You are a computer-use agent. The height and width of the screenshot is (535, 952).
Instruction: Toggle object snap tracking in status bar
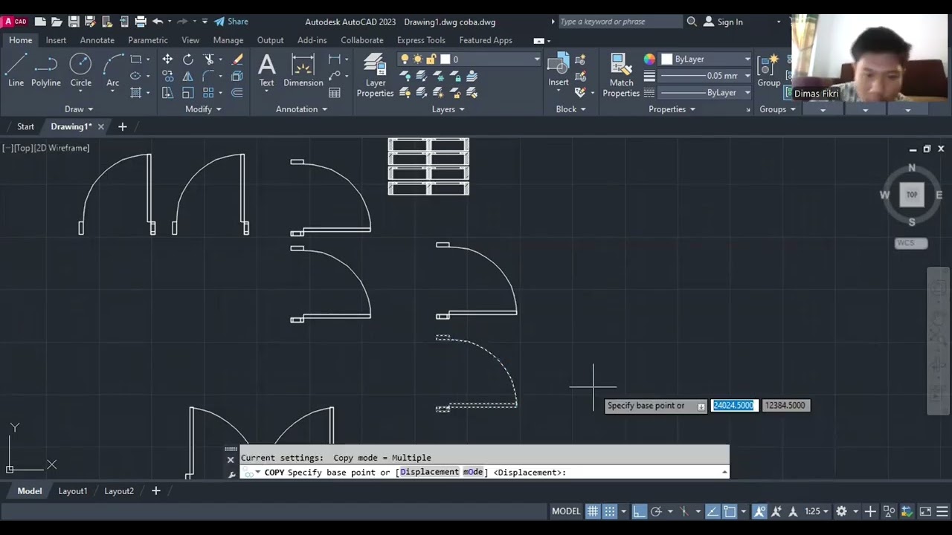click(713, 511)
